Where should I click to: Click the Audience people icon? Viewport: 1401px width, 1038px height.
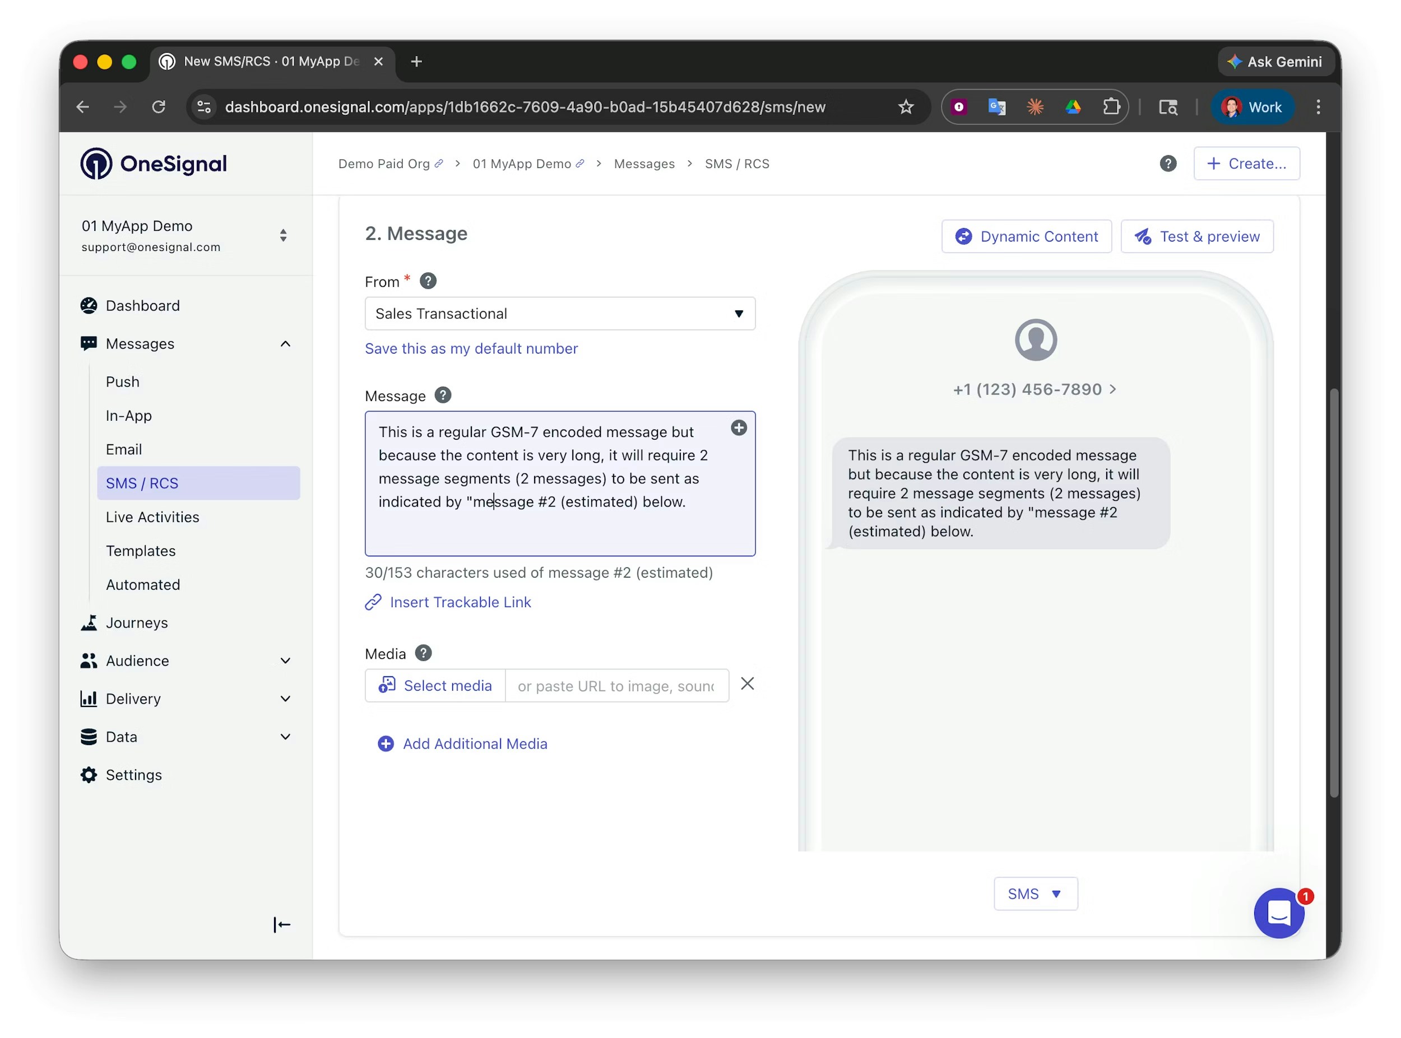89,660
